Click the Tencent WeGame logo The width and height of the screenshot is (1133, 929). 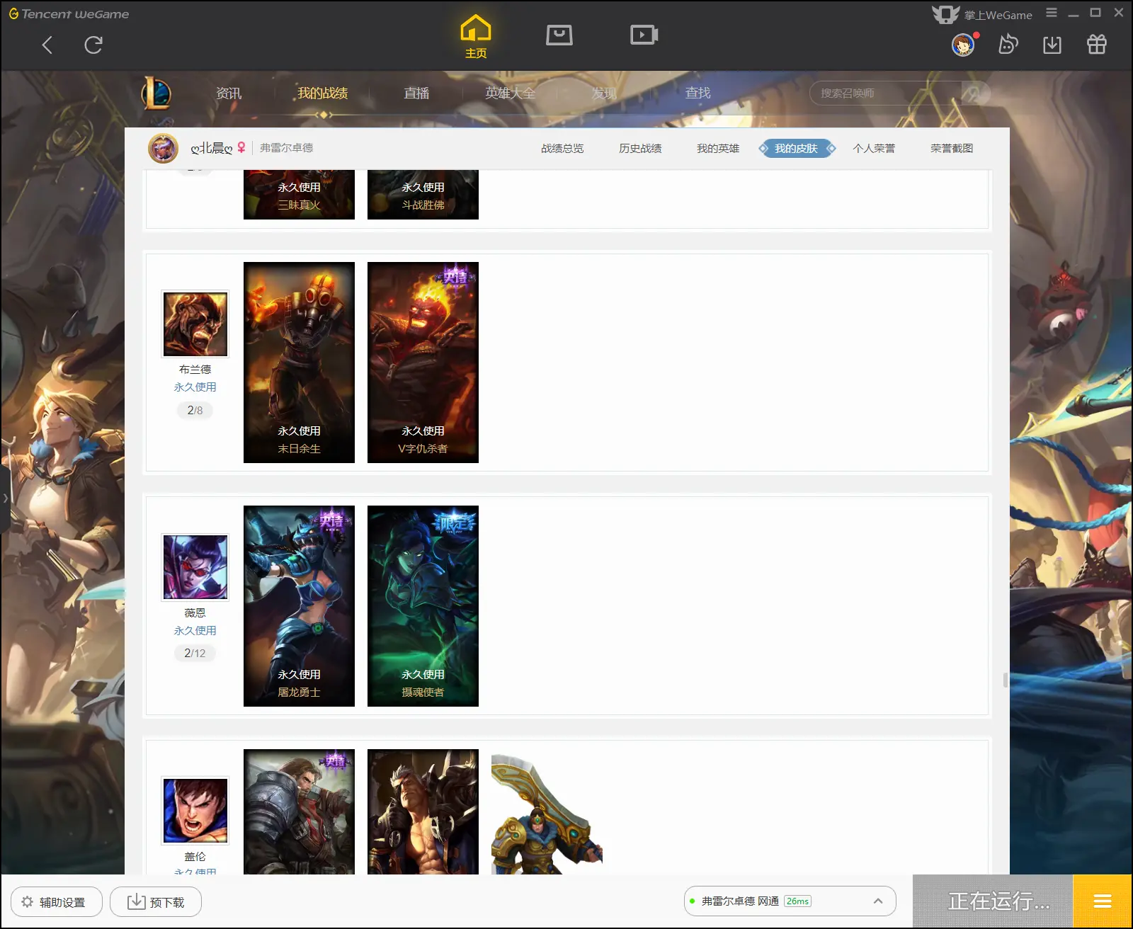(x=69, y=13)
